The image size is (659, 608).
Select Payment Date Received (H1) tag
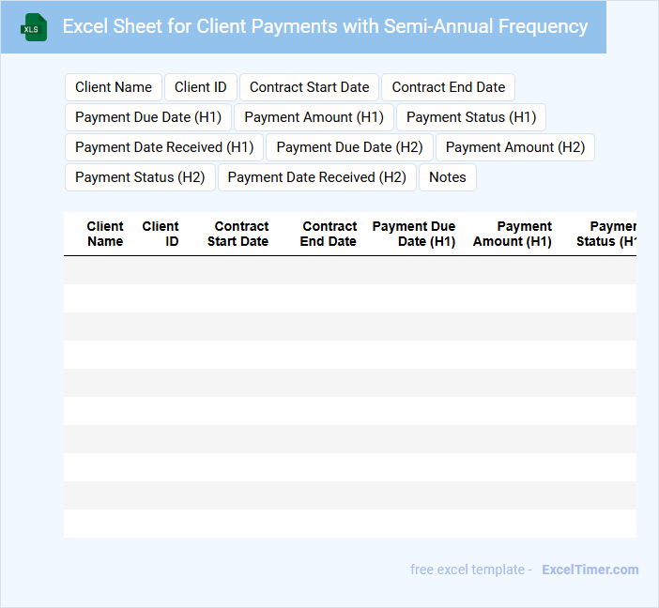[164, 147]
